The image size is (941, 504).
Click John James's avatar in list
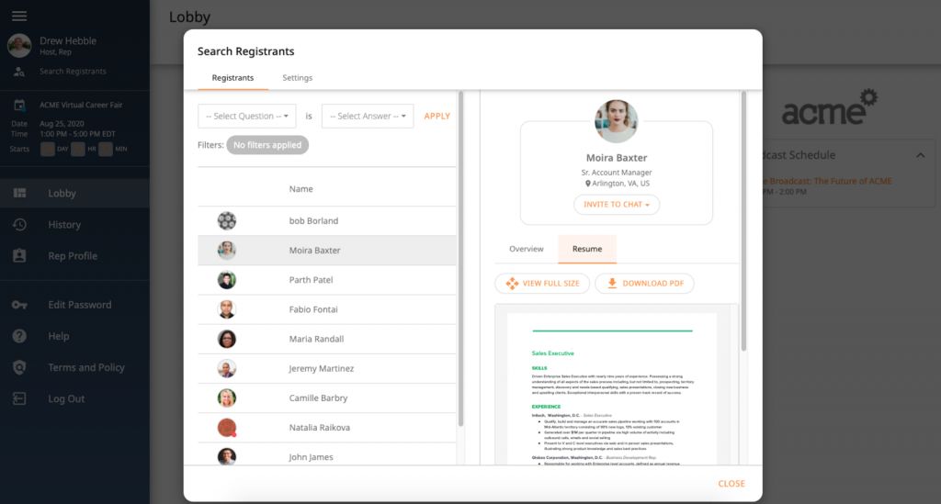[227, 456]
